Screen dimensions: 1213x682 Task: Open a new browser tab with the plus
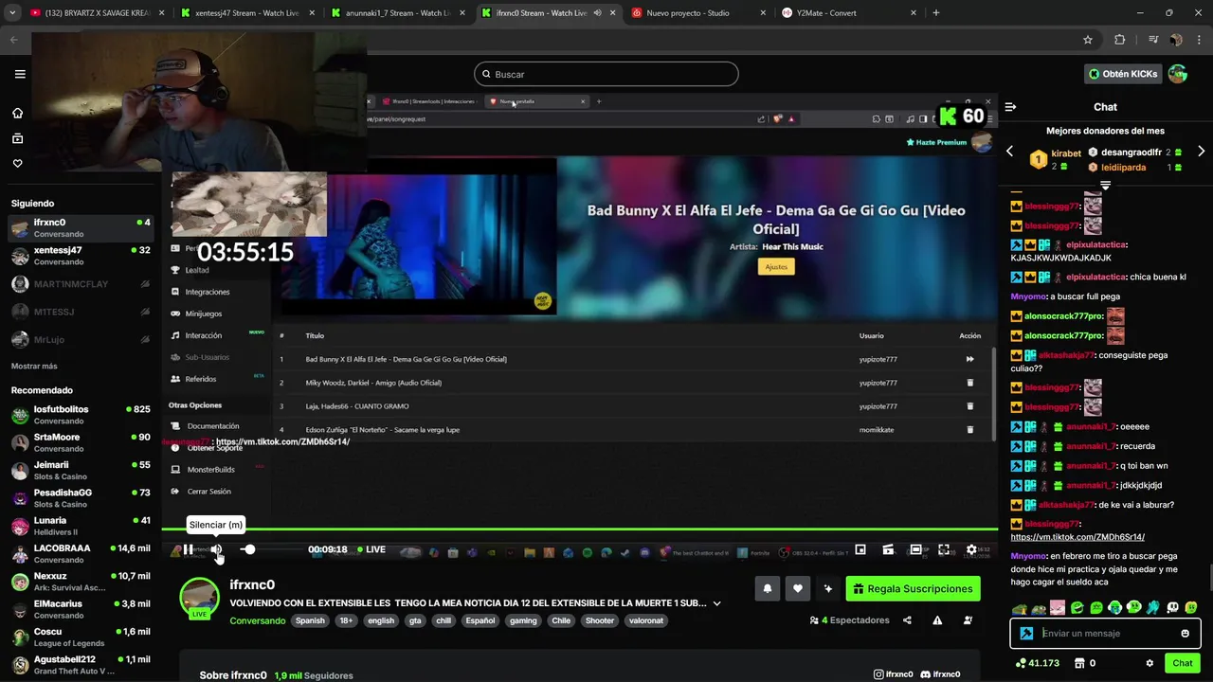(935, 13)
